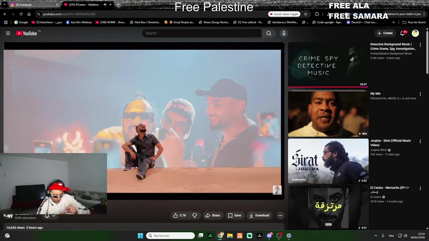The height and width of the screenshot is (241, 429).
Task: Open the Mortaz9a video thumbnail
Action: (328, 208)
